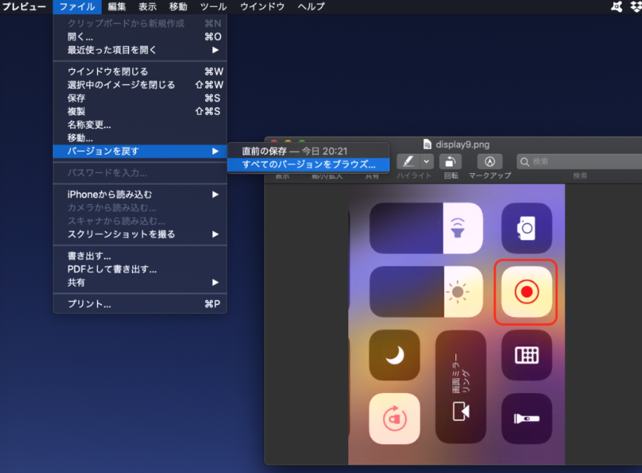Select 移動... entry in File menu

(140, 138)
